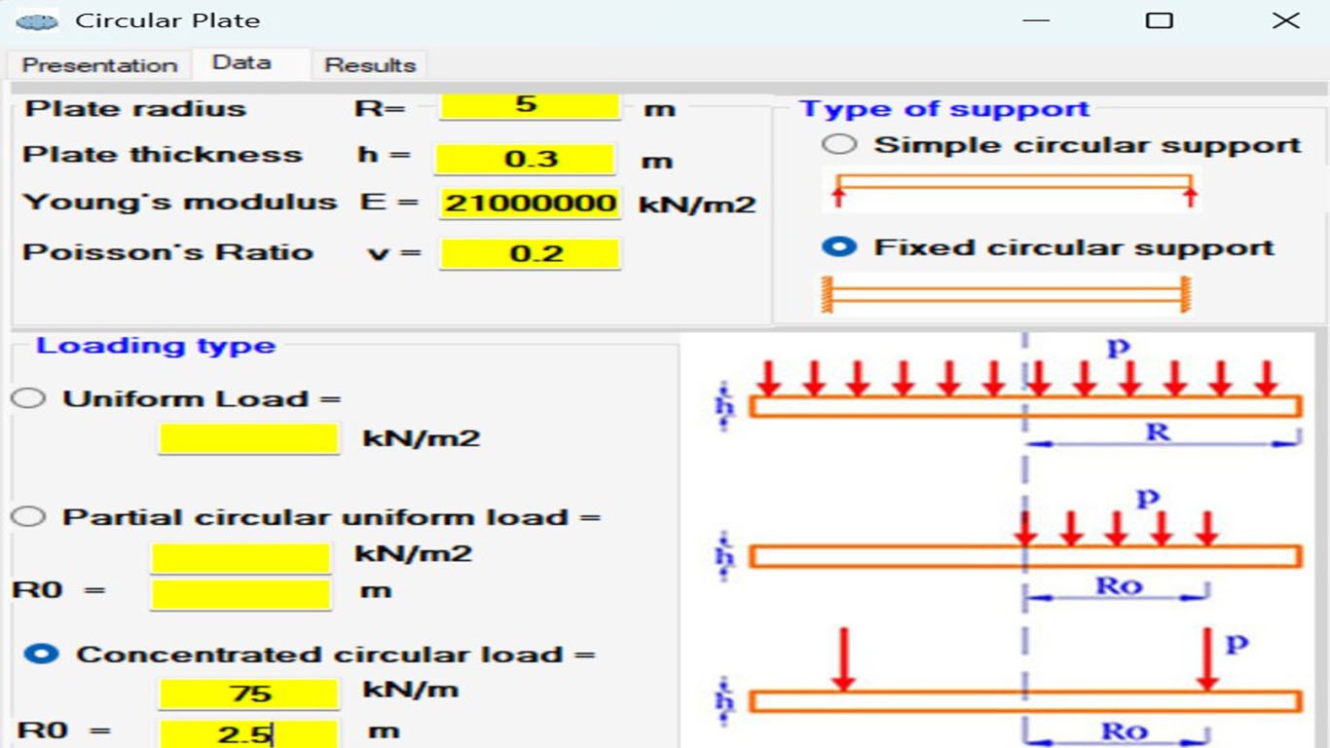Enable the Fixed circular support option
Viewport: 1330px width, 748px height.
click(x=839, y=246)
